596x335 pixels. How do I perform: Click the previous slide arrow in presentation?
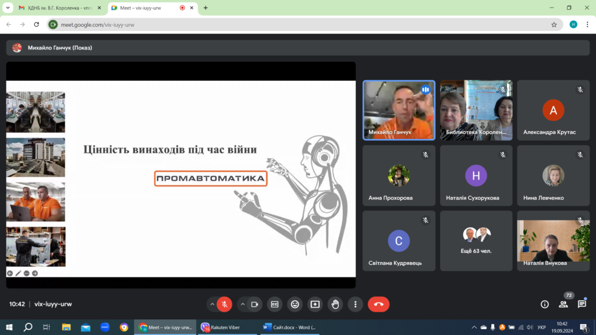(10, 273)
